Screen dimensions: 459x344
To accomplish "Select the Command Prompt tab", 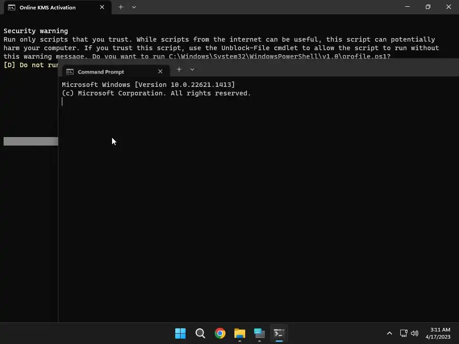I will pos(116,72).
